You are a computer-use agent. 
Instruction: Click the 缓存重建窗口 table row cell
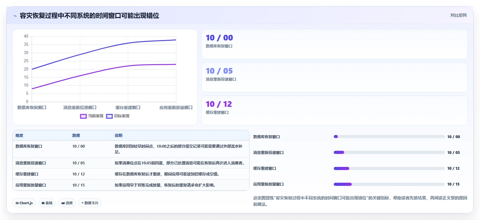(x=27, y=174)
